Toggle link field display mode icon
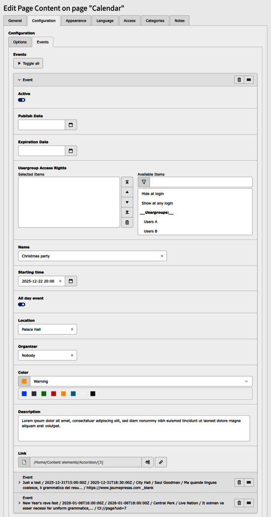This screenshot has height=517, width=271. 148,462
